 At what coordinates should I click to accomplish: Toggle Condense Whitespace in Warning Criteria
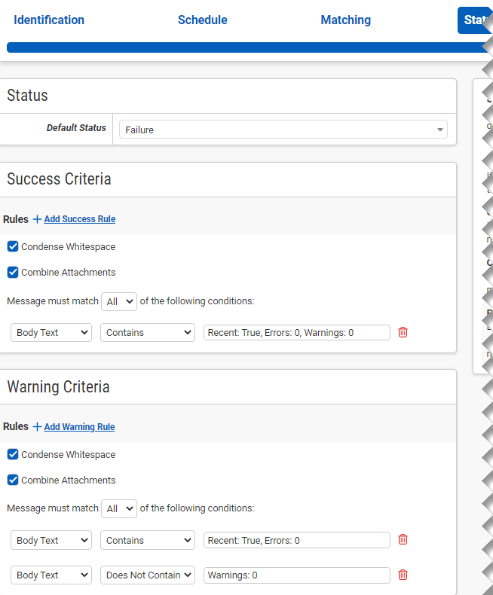click(13, 455)
